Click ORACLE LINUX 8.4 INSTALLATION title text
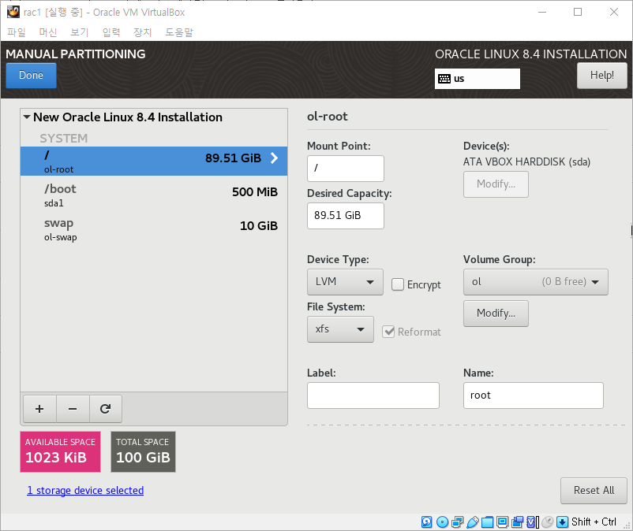The image size is (633, 531). (x=531, y=54)
